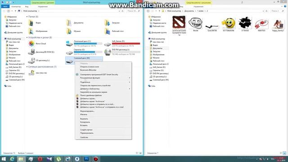Expand the Добавить в библиотеку submenu arrow
Image resolution: width=288 pixels, height=162 pixels.
click(129, 89)
